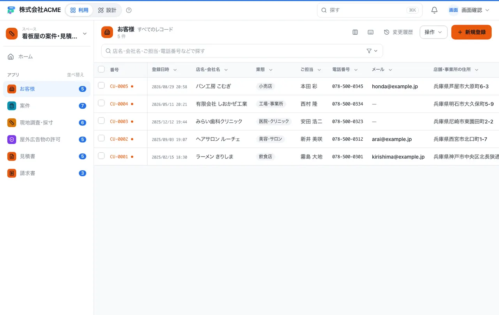Toggle the select-all checkbox in table header

pos(101,69)
